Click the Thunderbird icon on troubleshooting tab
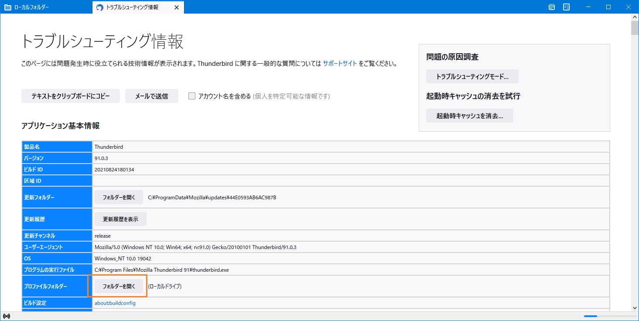The height and width of the screenshot is (321, 639). click(x=100, y=7)
